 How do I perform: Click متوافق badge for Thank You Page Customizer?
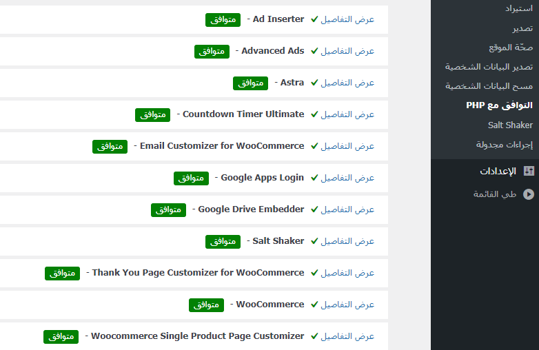63,273
